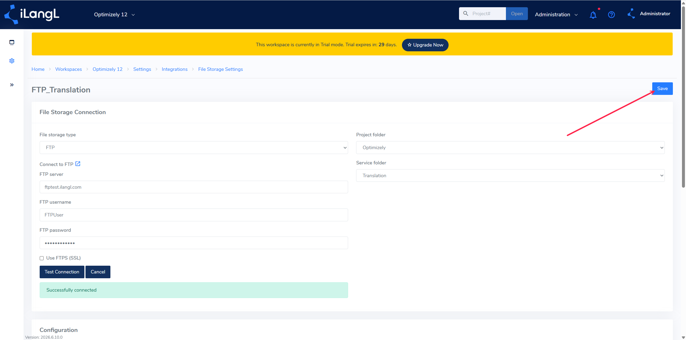Expand the Service folder dropdown
The image size is (686, 340).
(510, 176)
